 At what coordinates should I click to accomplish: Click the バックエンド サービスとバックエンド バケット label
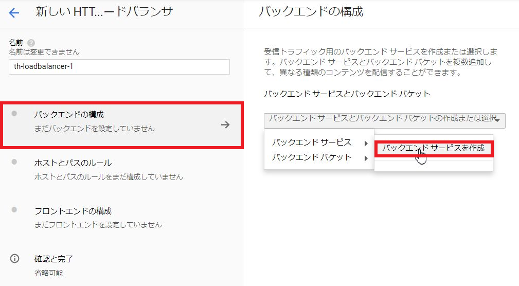(x=347, y=94)
